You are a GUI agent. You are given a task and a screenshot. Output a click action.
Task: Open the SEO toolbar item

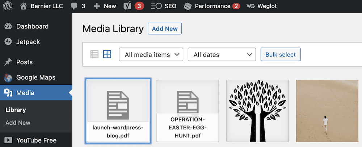164,6
